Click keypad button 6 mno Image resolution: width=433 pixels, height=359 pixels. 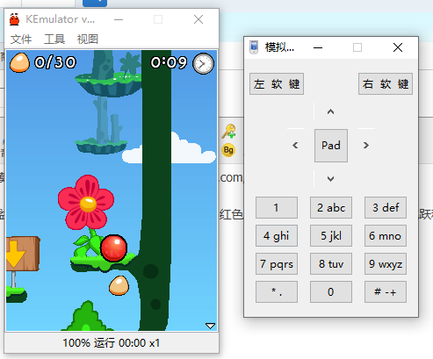[386, 235]
